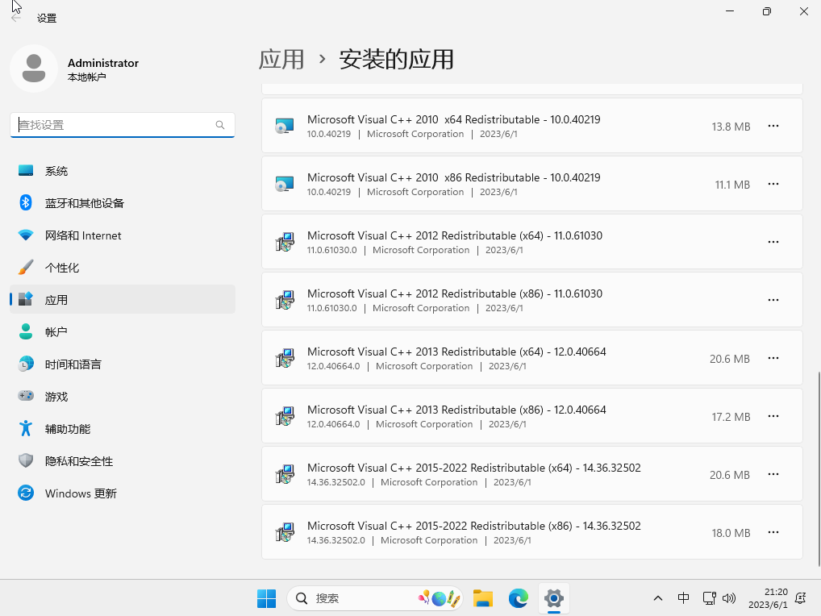Viewport: 821px width, 616px height.
Task: Open the notification bell in the tray
Action: tap(801, 598)
